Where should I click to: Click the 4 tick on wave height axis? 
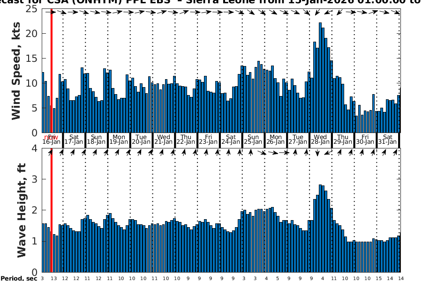tap(35, 148)
